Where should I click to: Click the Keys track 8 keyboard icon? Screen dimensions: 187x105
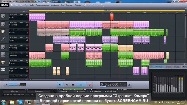click(3, 70)
